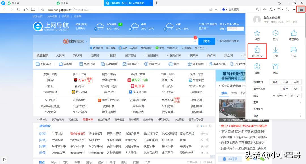Open the 应用中心 App Center
The image size is (306, 164).
(256, 50)
